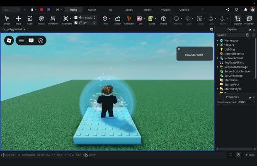Toggle the 1 studs move snapping checkbox
257x166 pixels.
pyautogui.click(x=76, y=17)
